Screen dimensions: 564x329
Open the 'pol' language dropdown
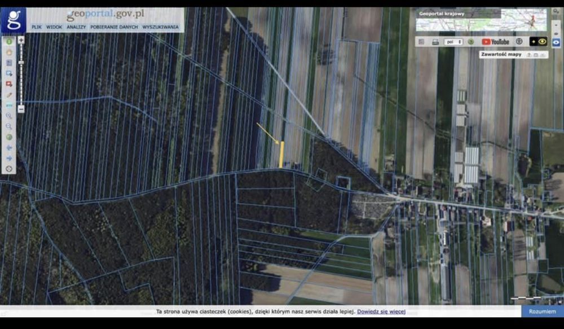[x=453, y=42]
